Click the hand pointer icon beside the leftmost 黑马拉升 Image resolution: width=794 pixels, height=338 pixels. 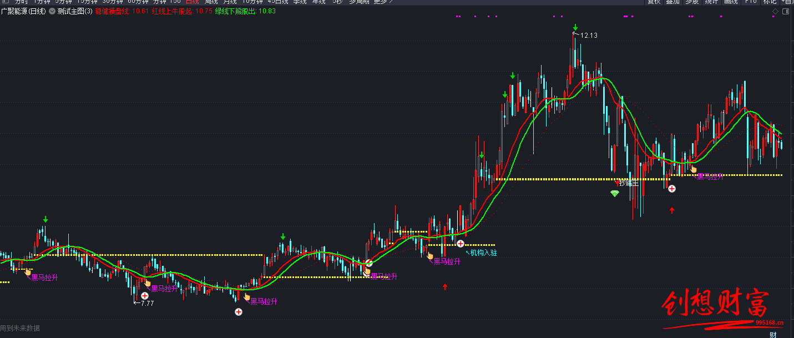click(x=28, y=271)
